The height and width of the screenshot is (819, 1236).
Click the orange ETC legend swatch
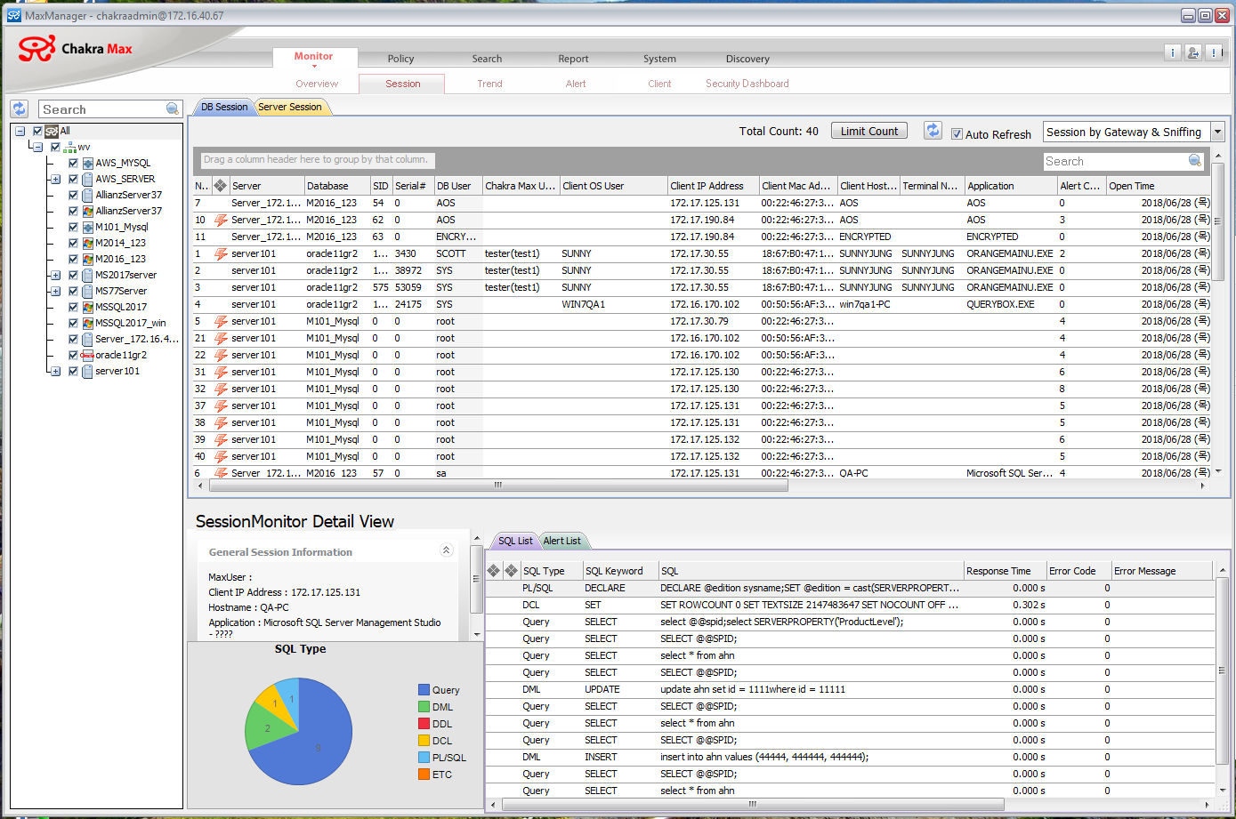(x=424, y=774)
